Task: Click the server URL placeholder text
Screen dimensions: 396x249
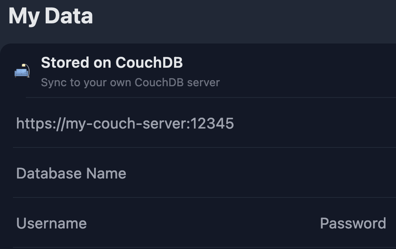Action: (x=125, y=124)
